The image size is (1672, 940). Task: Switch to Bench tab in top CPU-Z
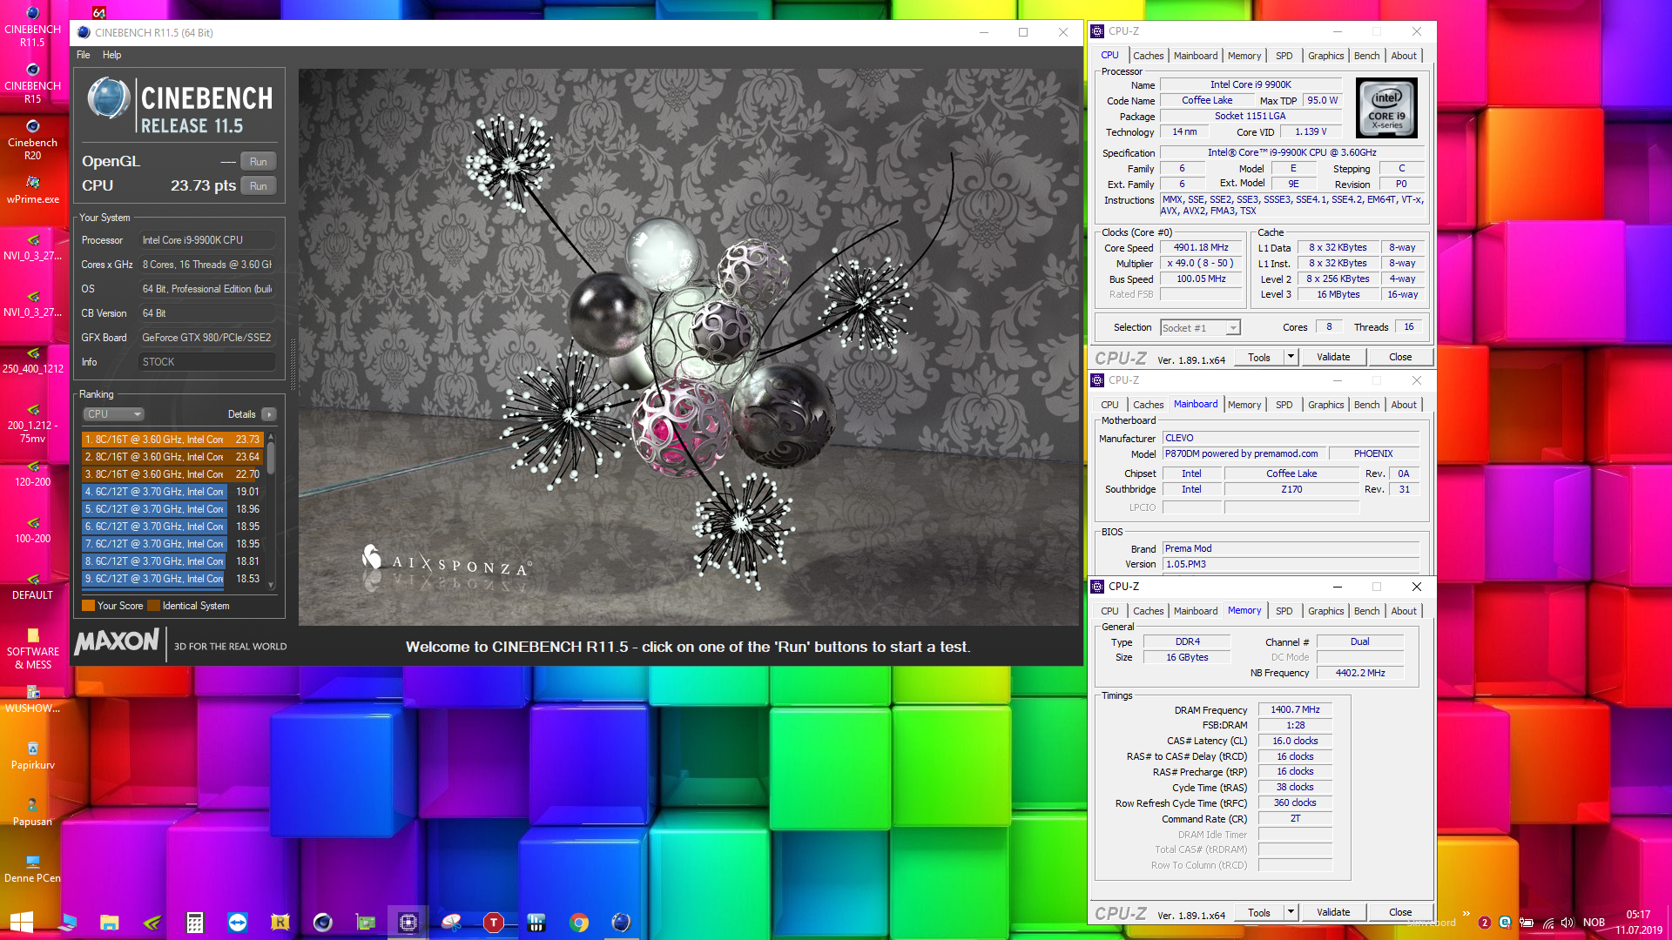pos(1366,56)
